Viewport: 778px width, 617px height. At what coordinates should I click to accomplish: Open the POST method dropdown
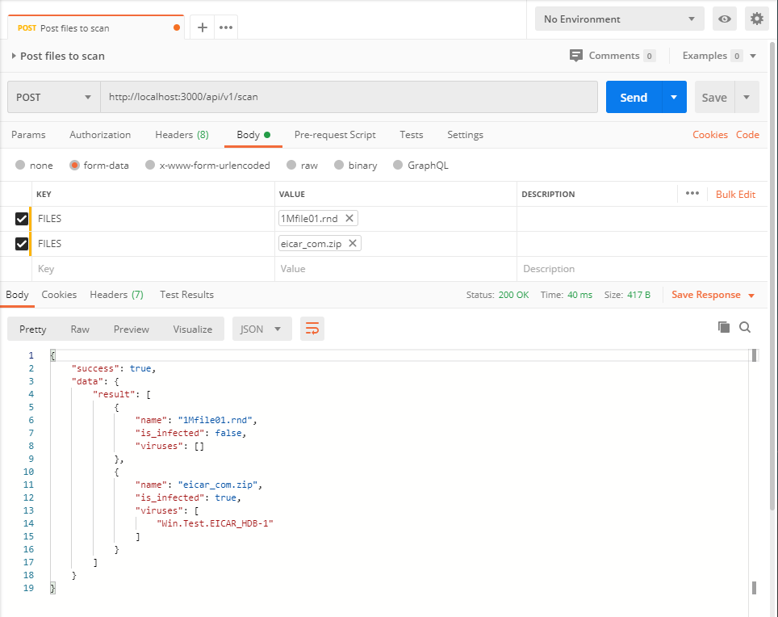point(53,97)
